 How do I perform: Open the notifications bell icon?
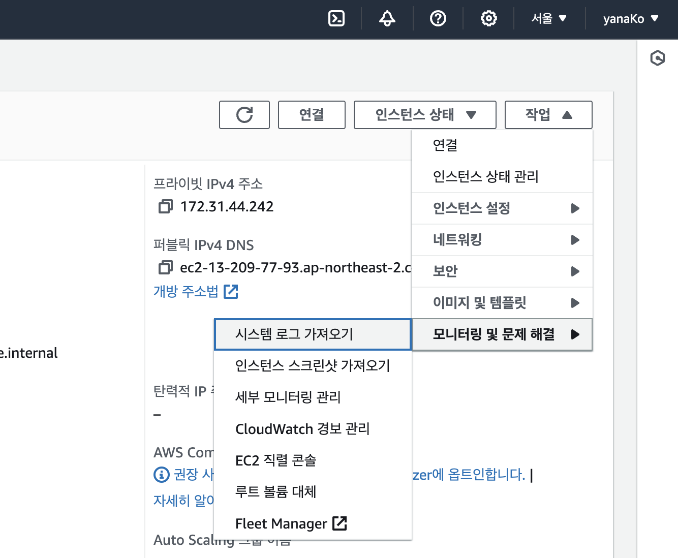(x=387, y=19)
